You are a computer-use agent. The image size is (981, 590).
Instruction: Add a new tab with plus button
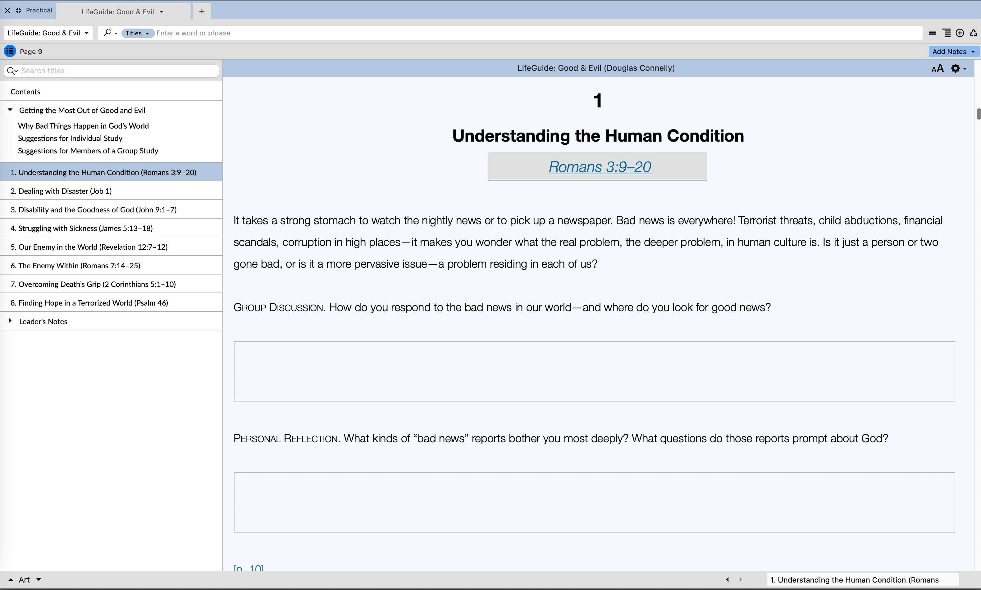[x=202, y=11]
